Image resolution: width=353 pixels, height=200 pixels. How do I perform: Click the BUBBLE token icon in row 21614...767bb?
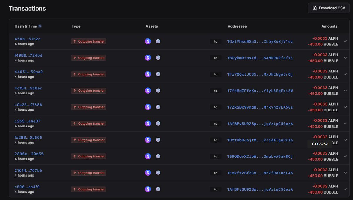pyautogui.click(x=158, y=173)
